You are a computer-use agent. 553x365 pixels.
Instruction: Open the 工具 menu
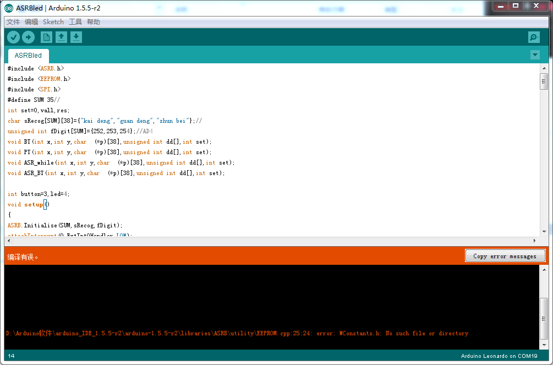[x=75, y=22]
